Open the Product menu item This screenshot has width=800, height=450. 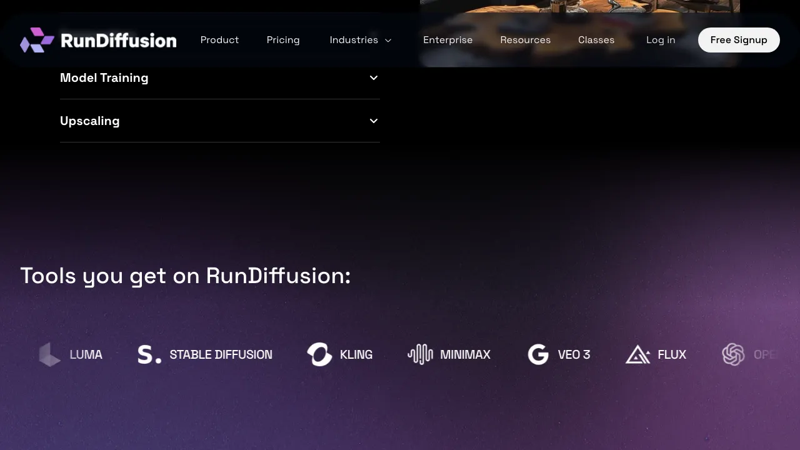(x=219, y=39)
